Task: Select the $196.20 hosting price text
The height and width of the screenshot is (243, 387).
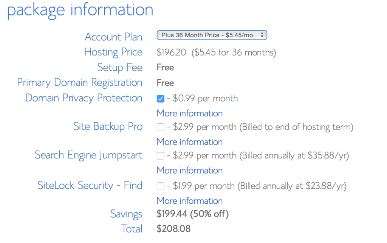Action: pyautogui.click(x=171, y=52)
